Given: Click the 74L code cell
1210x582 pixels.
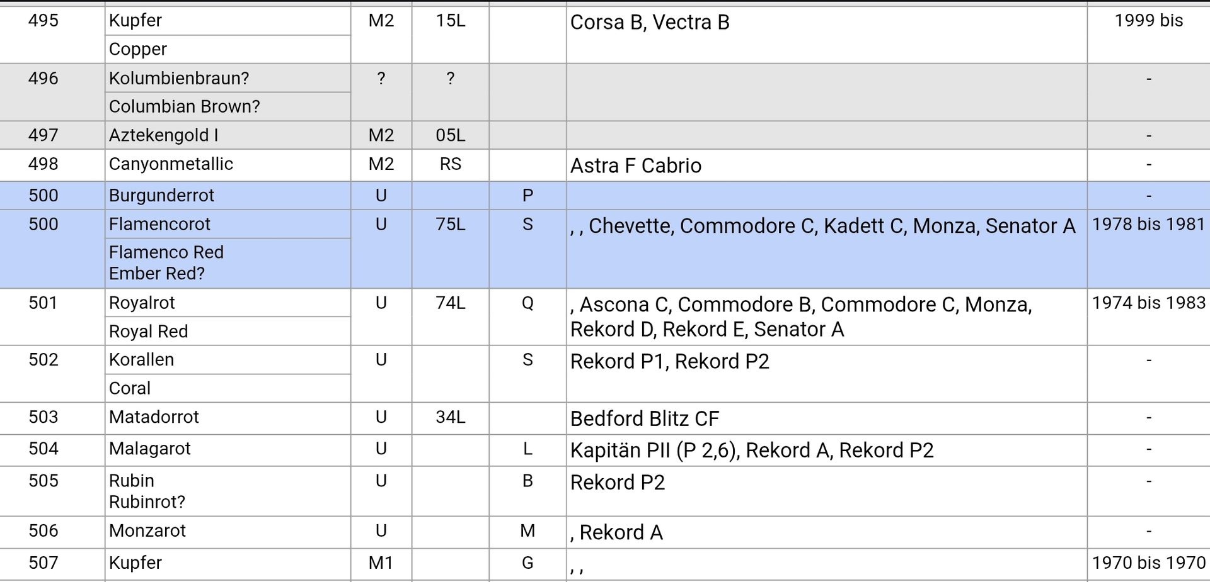Looking at the screenshot, I should pyautogui.click(x=451, y=303).
